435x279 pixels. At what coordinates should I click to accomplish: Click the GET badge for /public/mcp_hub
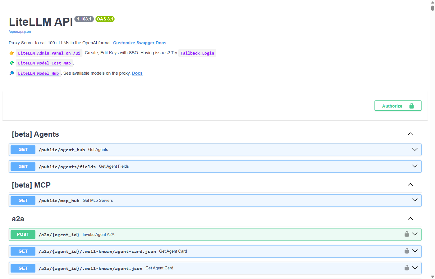(x=23, y=200)
